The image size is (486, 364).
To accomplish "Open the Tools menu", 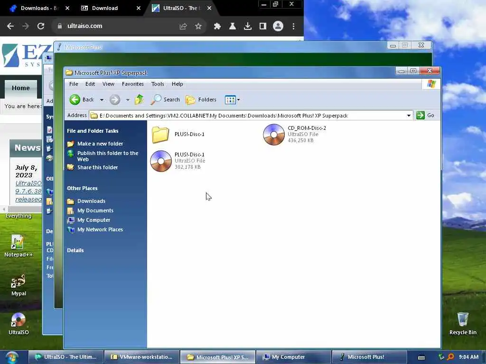I will tap(158, 84).
